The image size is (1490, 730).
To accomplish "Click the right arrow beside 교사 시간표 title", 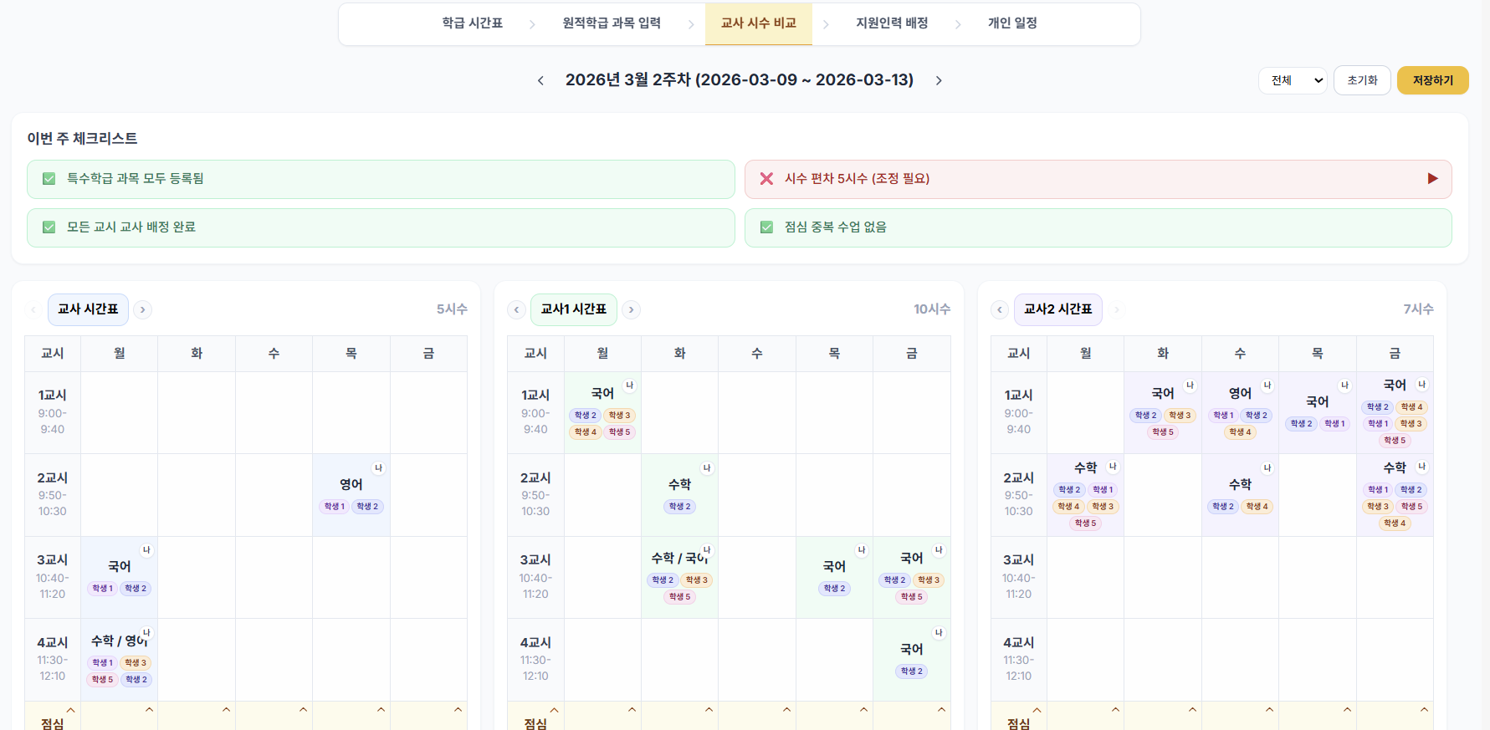I will click(x=142, y=309).
